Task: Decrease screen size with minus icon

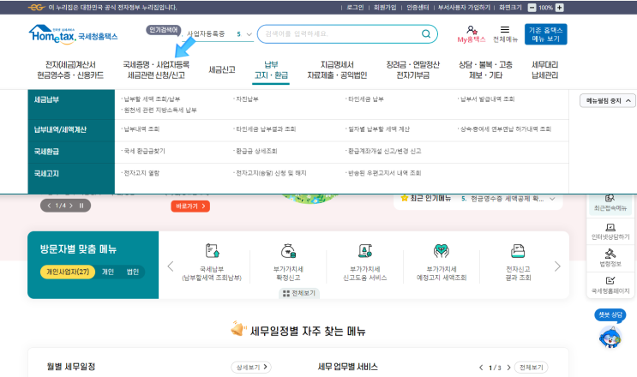Action: [x=532, y=8]
